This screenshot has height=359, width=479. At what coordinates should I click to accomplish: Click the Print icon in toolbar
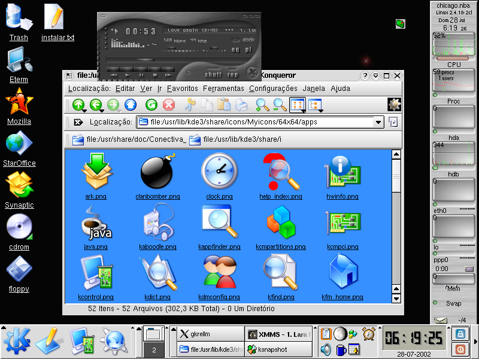[242, 105]
